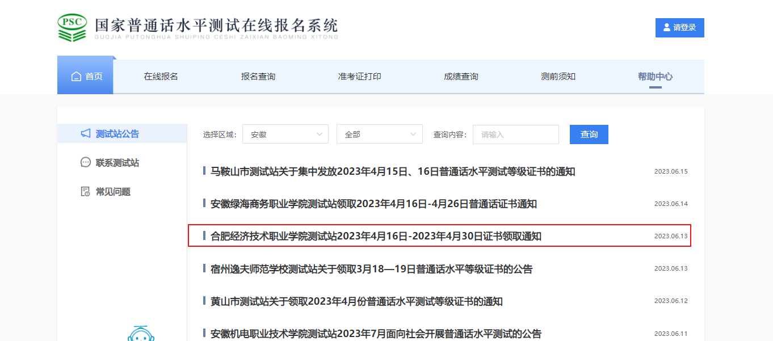This screenshot has height=341, width=773.
Task: Select 测试站公告 in the sidebar
Action: click(x=122, y=134)
